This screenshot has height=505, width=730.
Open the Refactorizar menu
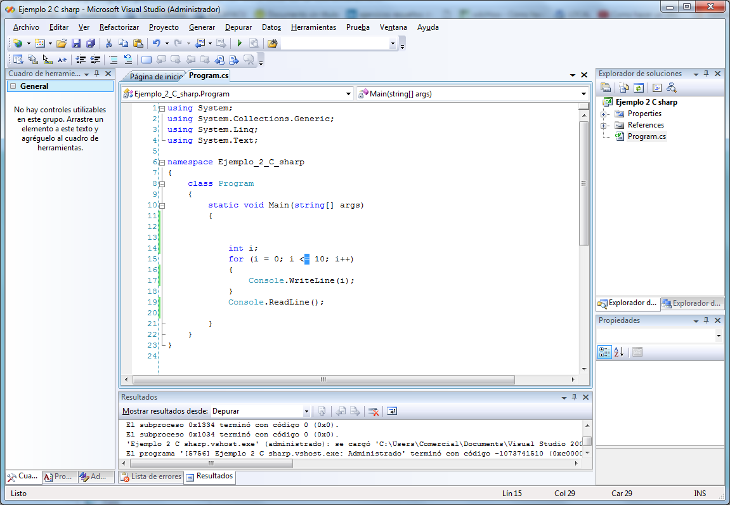pyautogui.click(x=119, y=27)
